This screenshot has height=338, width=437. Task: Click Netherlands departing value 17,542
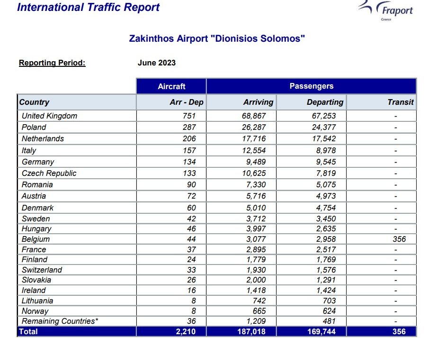click(324, 139)
